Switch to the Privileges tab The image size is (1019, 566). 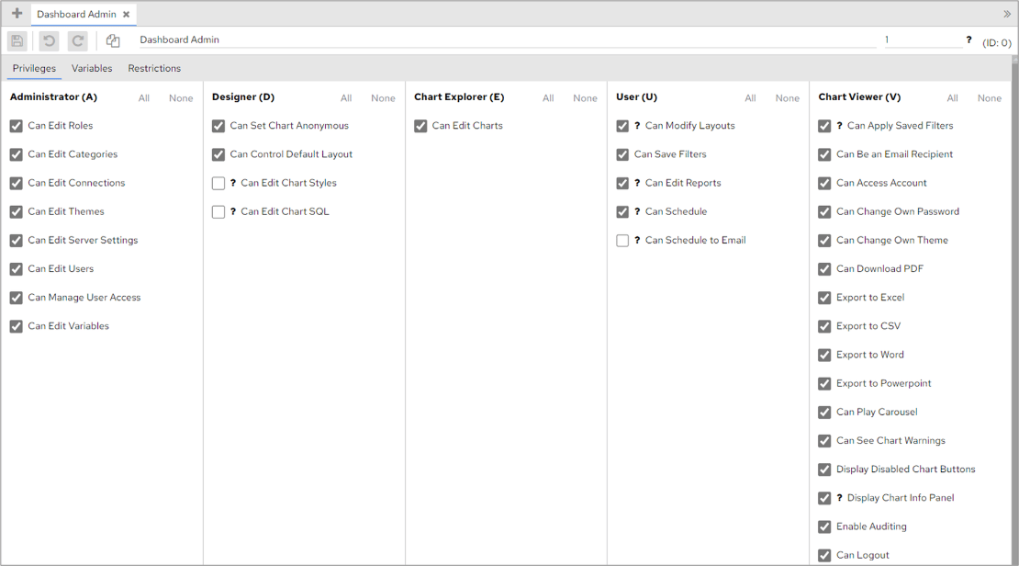point(35,68)
